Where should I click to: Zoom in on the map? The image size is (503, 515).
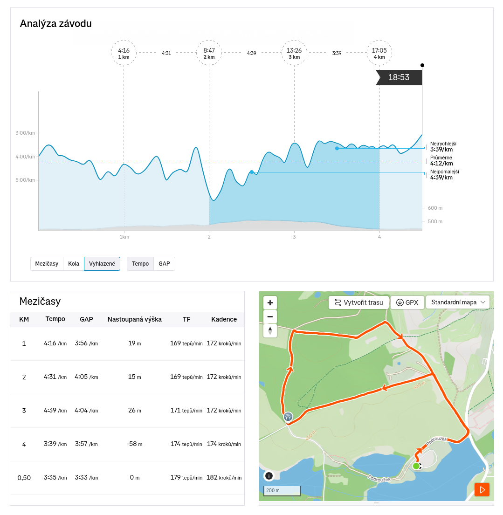click(x=270, y=302)
